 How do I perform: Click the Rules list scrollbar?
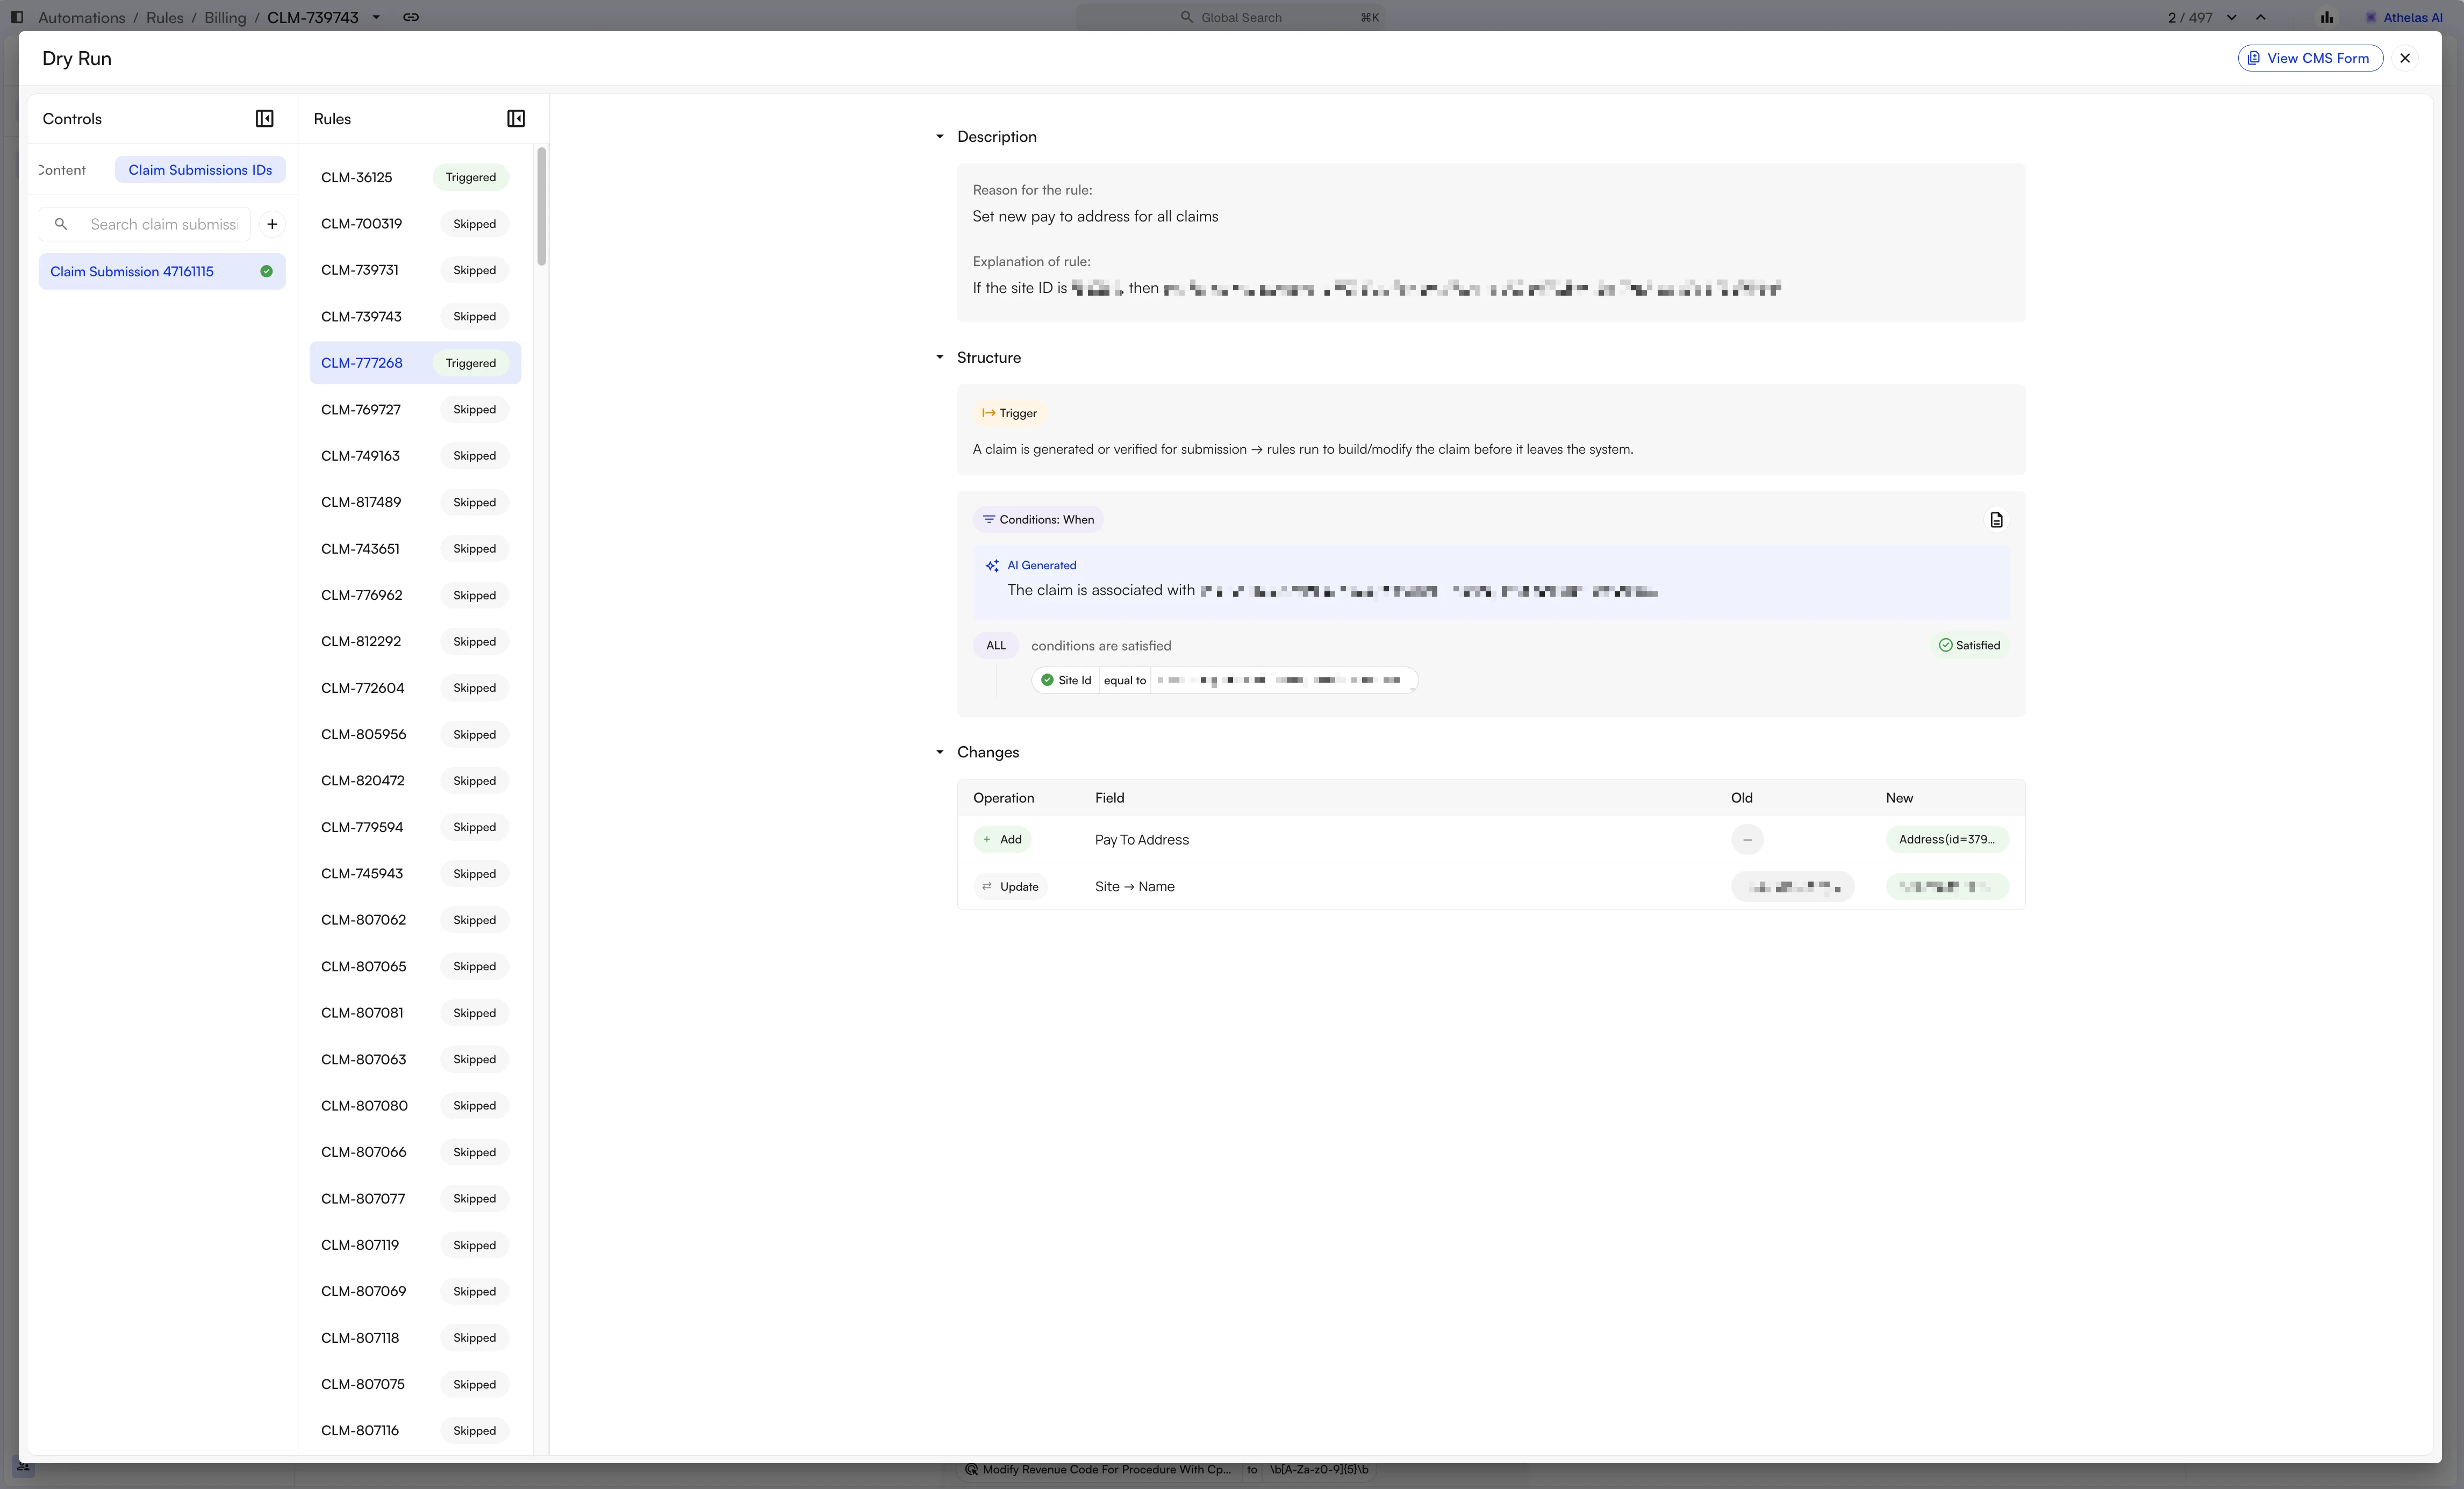(541, 207)
